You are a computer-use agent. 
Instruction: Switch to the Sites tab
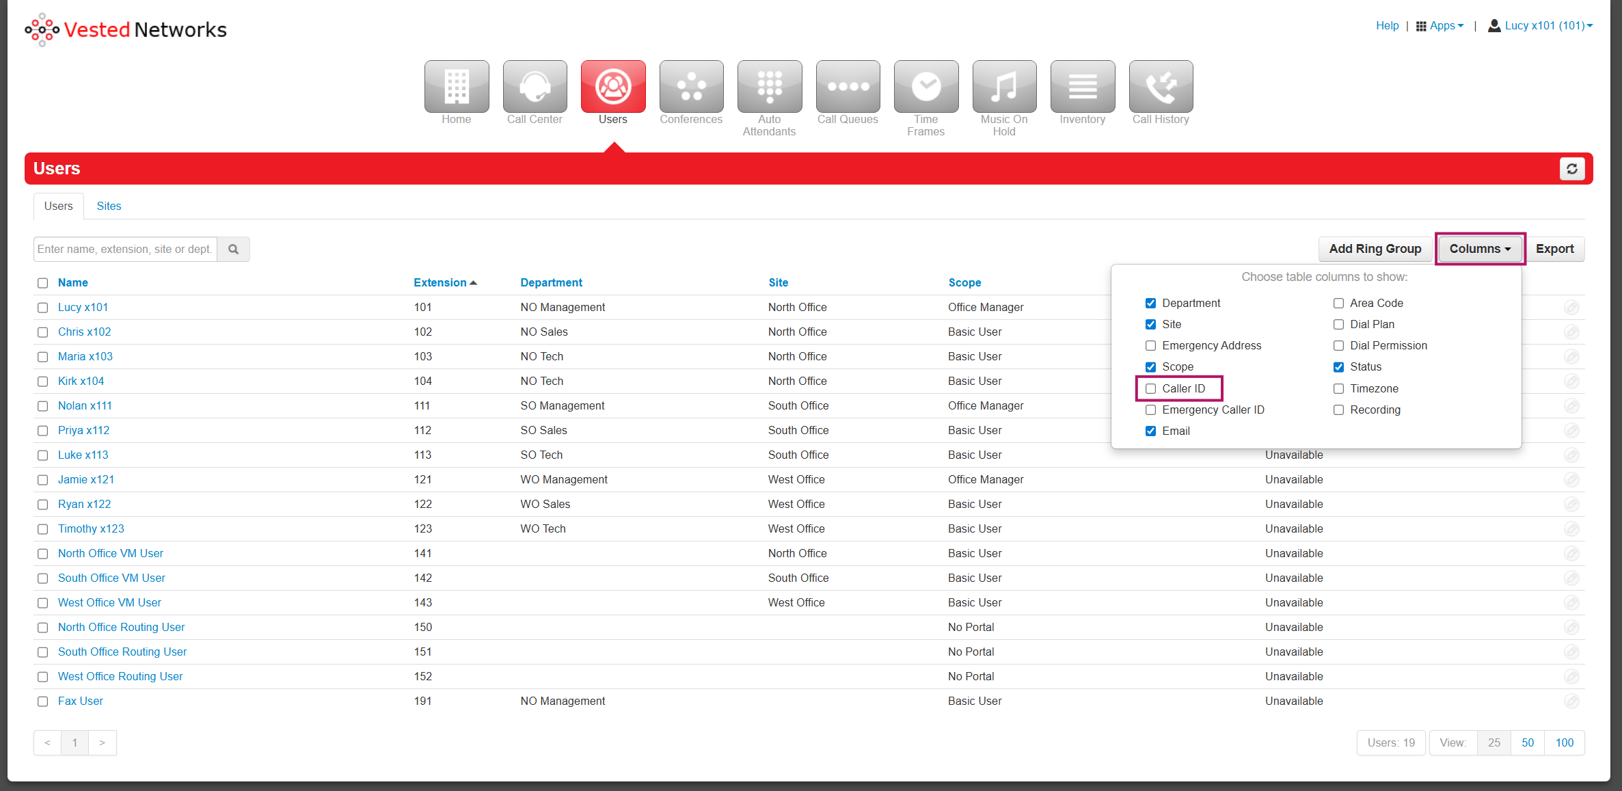[109, 206]
